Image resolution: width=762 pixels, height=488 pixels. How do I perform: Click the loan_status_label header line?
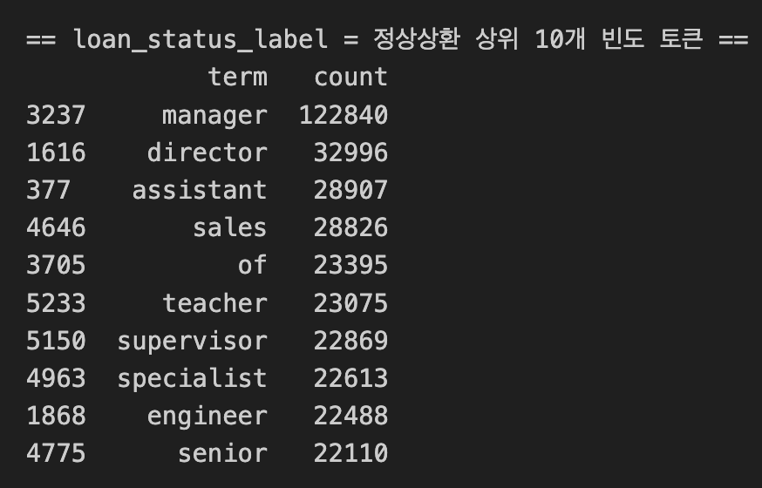click(387, 39)
